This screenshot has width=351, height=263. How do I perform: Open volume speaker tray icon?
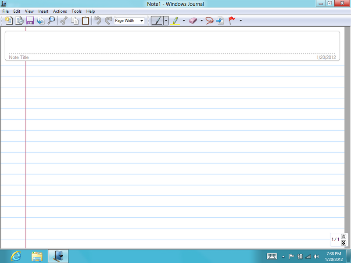(x=316, y=256)
